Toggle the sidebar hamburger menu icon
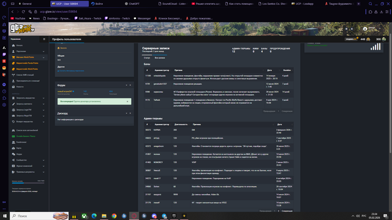Image resolution: width=392 pixels, height=220 pixels. click(44, 39)
